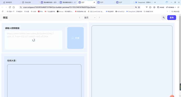Click the AI总结 toolbar button
The height and width of the screenshot is (97, 181).
click(x=161, y=7)
